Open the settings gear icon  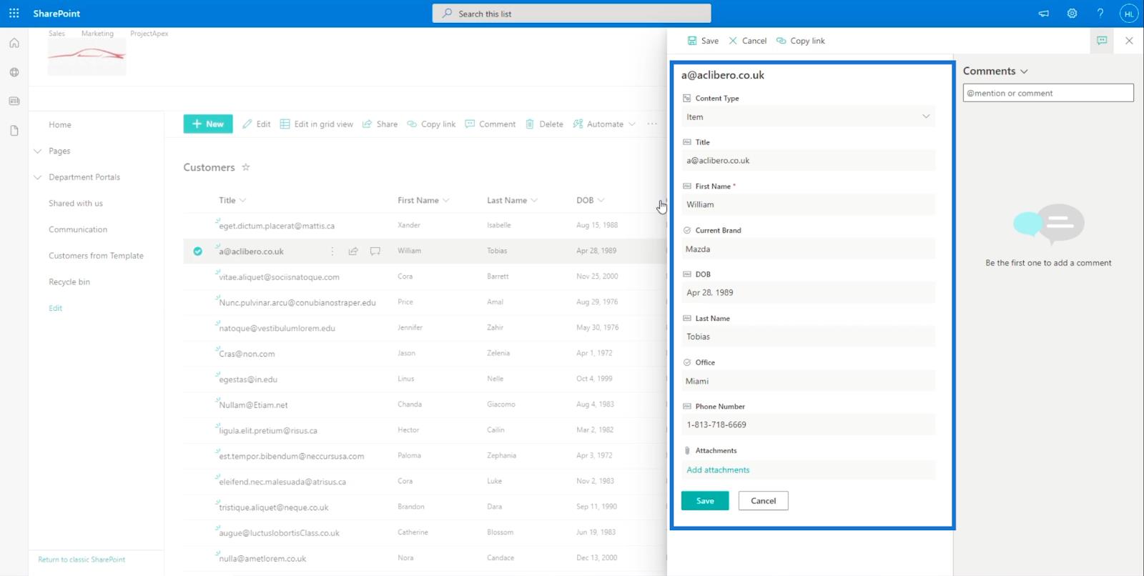coord(1072,13)
